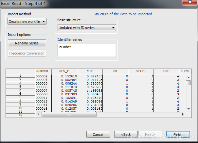
Task: Click EPS_P value 0.014349
Action: click(x=69, y=102)
